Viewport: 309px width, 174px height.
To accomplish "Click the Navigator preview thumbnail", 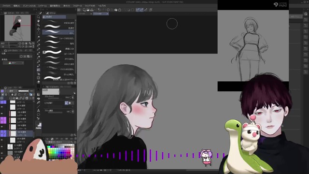I will (x=17, y=28).
